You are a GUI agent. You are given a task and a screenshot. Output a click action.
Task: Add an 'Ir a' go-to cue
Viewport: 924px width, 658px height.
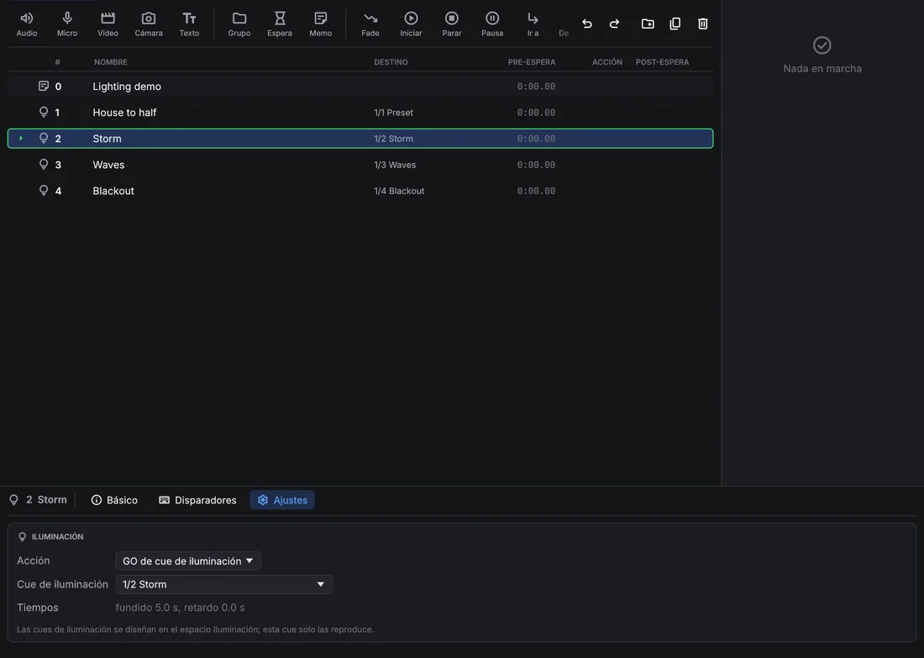(x=533, y=24)
